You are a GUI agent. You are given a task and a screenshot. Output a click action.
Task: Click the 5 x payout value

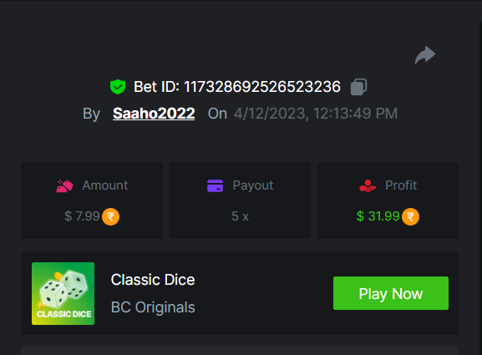[x=240, y=216]
